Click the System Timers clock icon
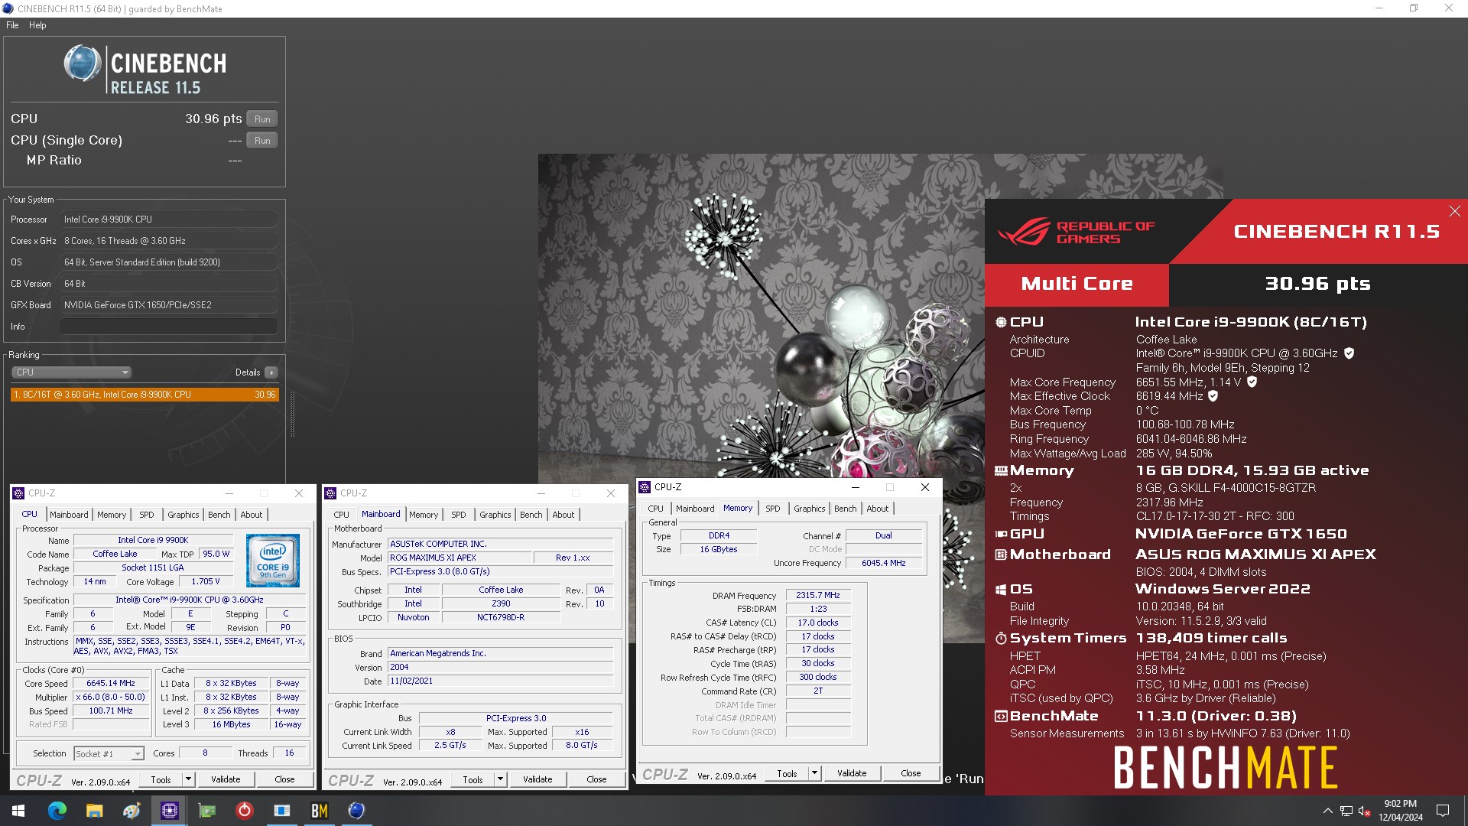 (x=1000, y=639)
